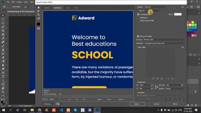Click the Done button
Viewport: 201px width, 113px height.
pyautogui.click(x=175, y=104)
